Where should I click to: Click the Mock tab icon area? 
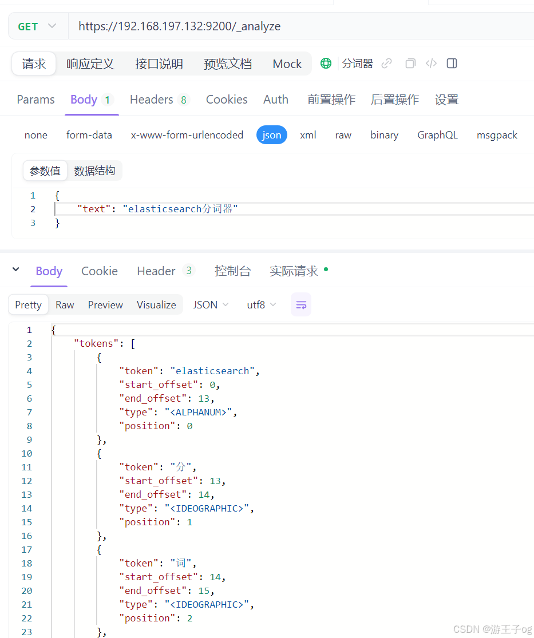click(287, 64)
